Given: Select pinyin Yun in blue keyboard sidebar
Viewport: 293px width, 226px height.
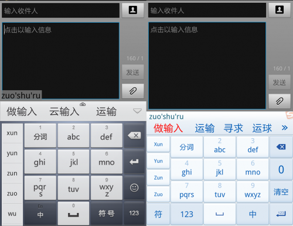Looking at the screenshot, I should click(x=158, y=161).
